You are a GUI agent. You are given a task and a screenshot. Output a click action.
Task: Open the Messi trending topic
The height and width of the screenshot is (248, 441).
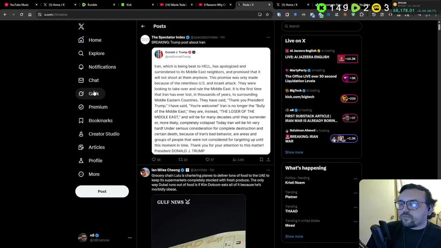(290, 225)
